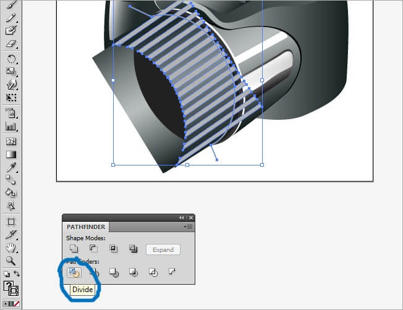Open the Pathfinder panel options menu

coord(189,227)
